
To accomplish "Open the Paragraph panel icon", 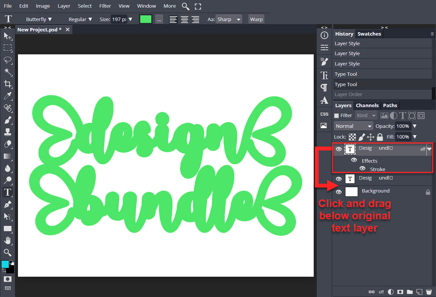I will coord(324,88).
